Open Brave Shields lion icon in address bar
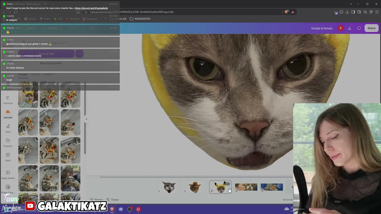The image size is (381, 214). click(286, 12)
